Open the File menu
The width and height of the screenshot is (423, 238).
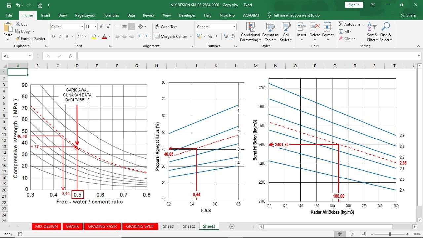9,15
